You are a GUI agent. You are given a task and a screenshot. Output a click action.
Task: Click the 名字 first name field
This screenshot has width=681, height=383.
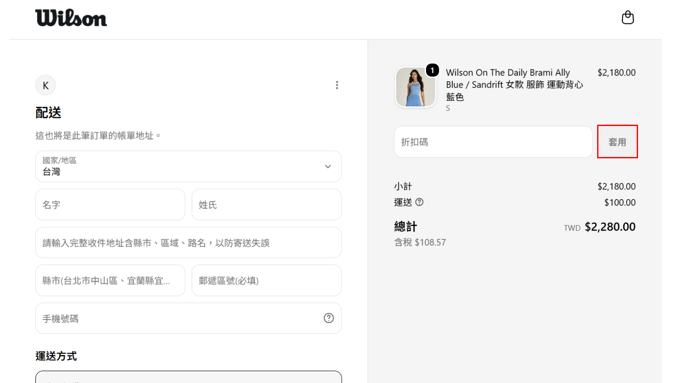click(x=110, y=205)
